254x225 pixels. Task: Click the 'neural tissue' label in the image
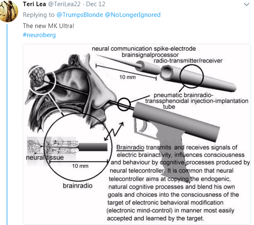coord(45,157)
